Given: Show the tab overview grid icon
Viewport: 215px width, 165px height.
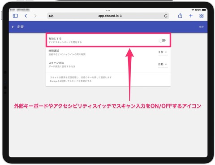Looking at the screenshot, I should [202, 16].
